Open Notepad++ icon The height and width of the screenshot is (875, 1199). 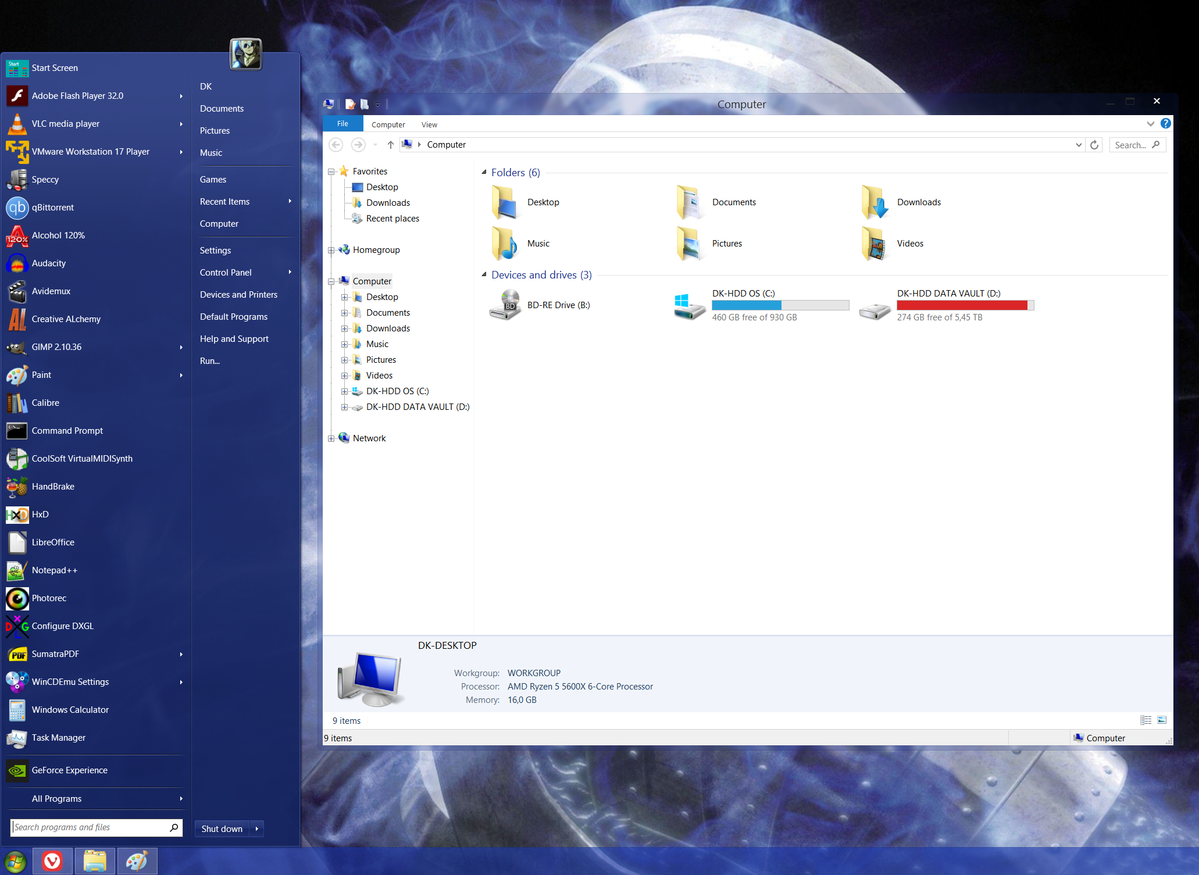pos(17,570)
